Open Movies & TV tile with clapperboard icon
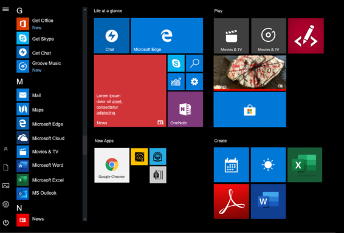Image resolution: width=344 pixels, height=233 pixels. click(x=232, y=36)
